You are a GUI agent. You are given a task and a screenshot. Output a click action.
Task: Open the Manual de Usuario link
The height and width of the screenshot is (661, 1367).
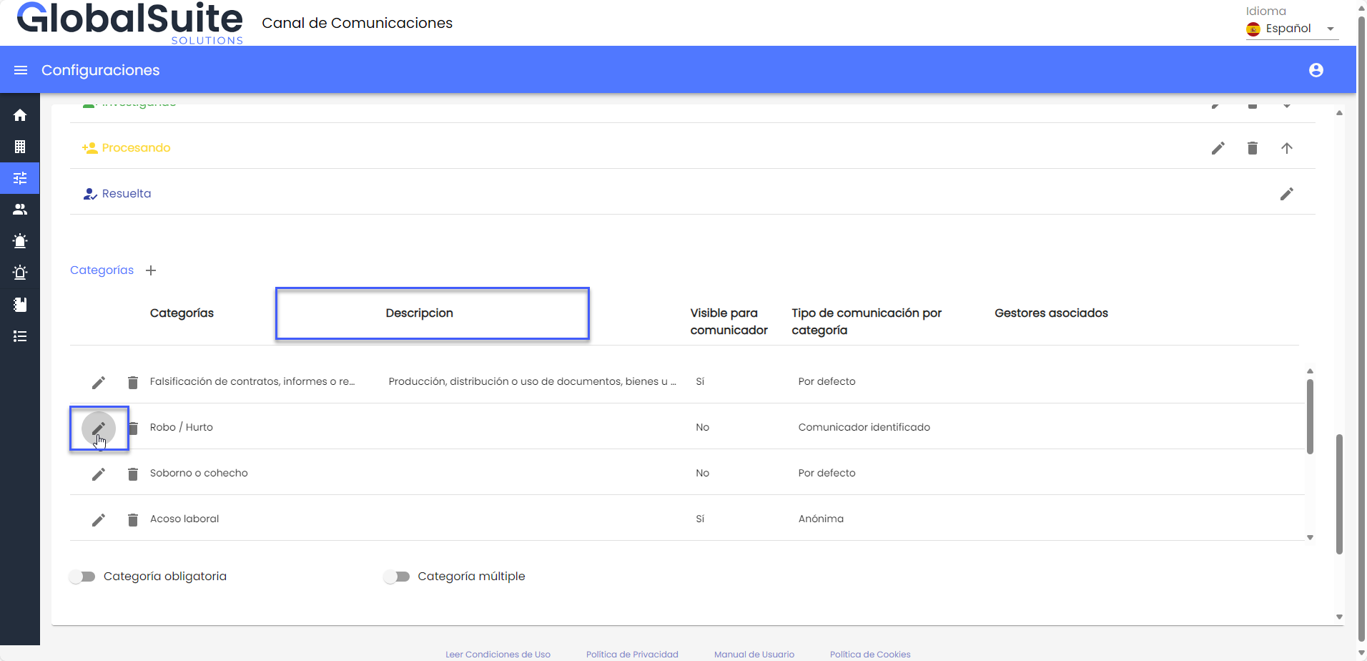pos(754,654)
